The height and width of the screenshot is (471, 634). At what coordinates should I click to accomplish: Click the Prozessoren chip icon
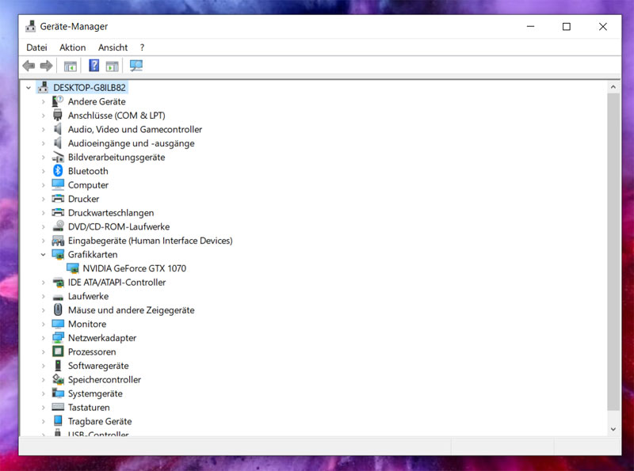(x=58, y=351)
